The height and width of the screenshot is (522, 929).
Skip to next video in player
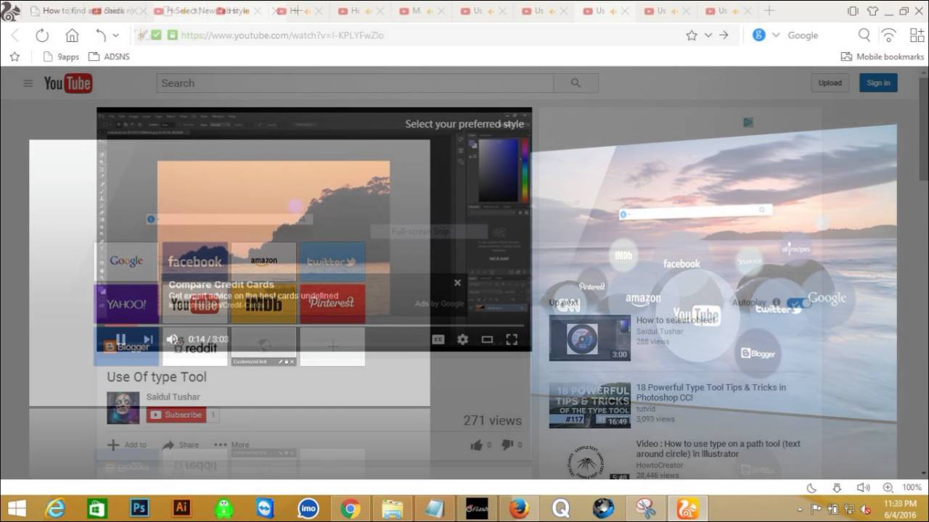pyautogui.click(x=148, y=339)
